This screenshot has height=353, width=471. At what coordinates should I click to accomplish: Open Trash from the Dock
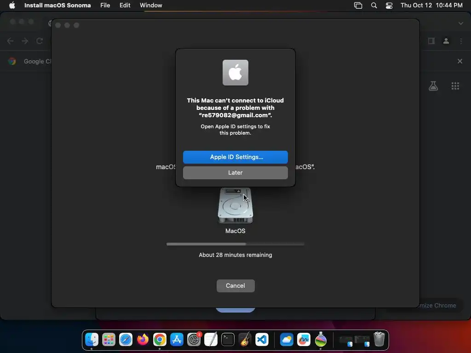[x=379, y=339]
